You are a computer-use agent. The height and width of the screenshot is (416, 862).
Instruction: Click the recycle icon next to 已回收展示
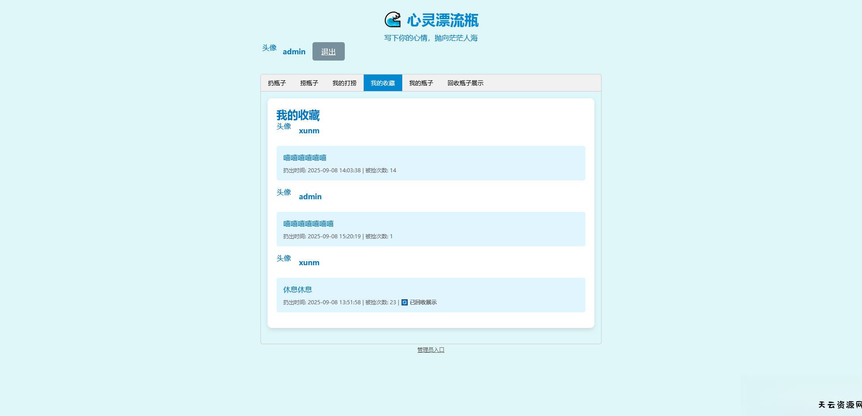[x=404, y=302]
